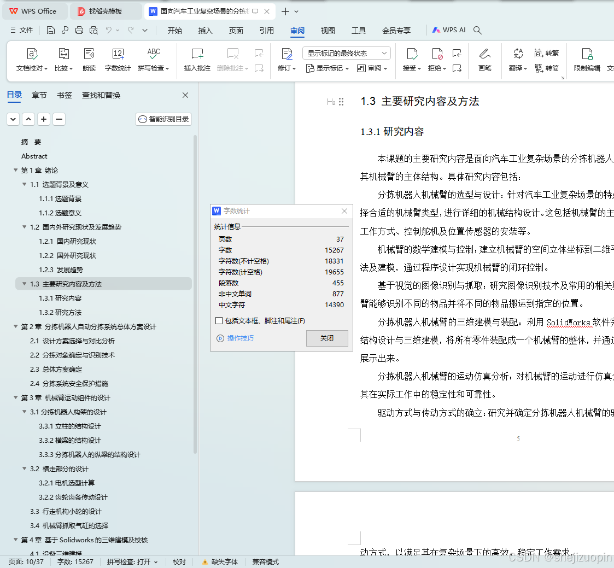614x568 pixels.
Task: Click the 智能识别目录 button
Action: tap(163, 119)
